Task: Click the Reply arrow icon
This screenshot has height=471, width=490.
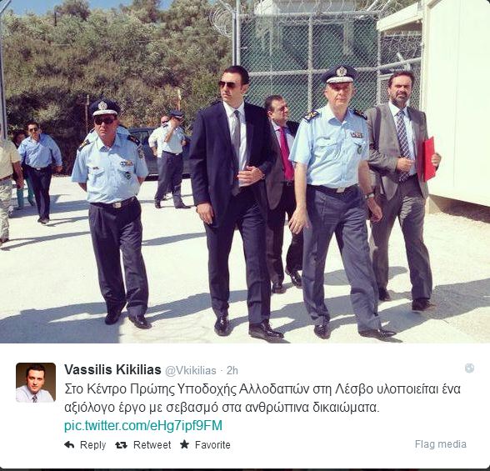Action: tap(69, 444)
